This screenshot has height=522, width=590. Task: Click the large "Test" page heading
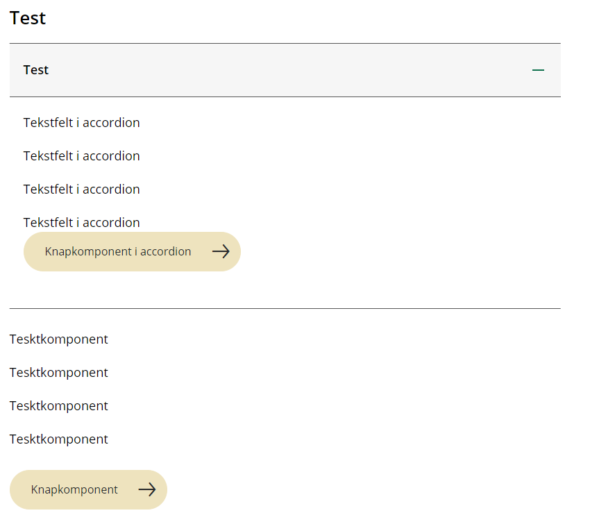(x=28, y=18)
